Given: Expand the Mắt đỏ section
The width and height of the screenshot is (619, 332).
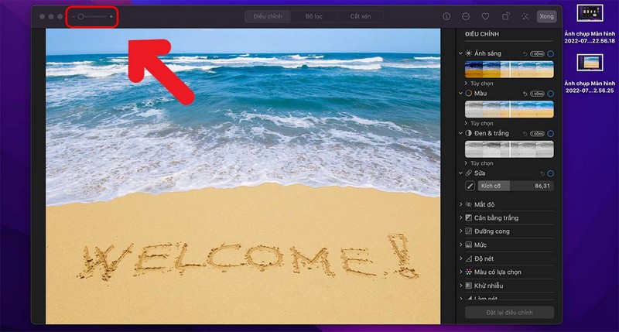Looking at the screenshot, I should click(487, 204).
